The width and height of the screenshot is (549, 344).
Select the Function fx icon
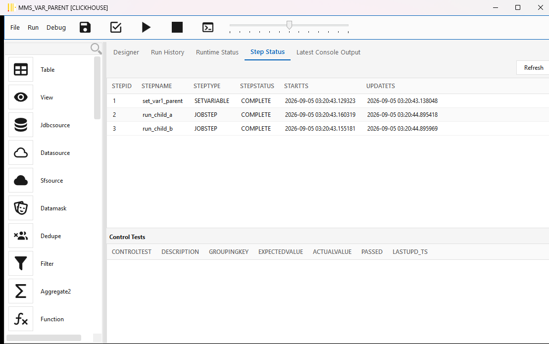pos(21,319)
